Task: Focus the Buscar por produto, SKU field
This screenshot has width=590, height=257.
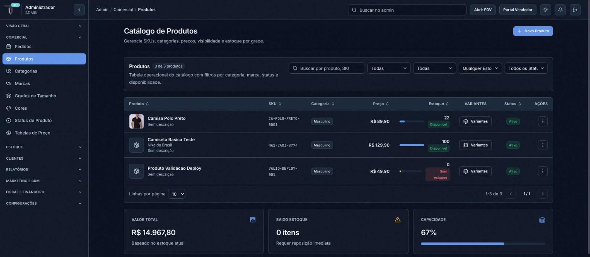Action: click(x=327, y=68)
